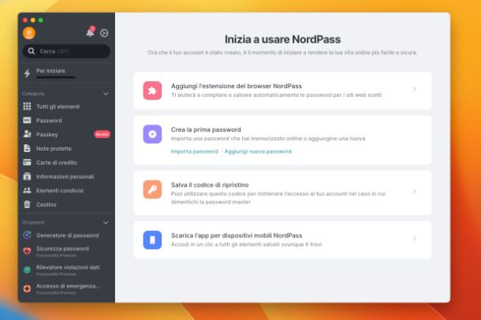Viewport: 481px width, 320px height.
Task: Click the Cestino trash icon
Action: 27,204
